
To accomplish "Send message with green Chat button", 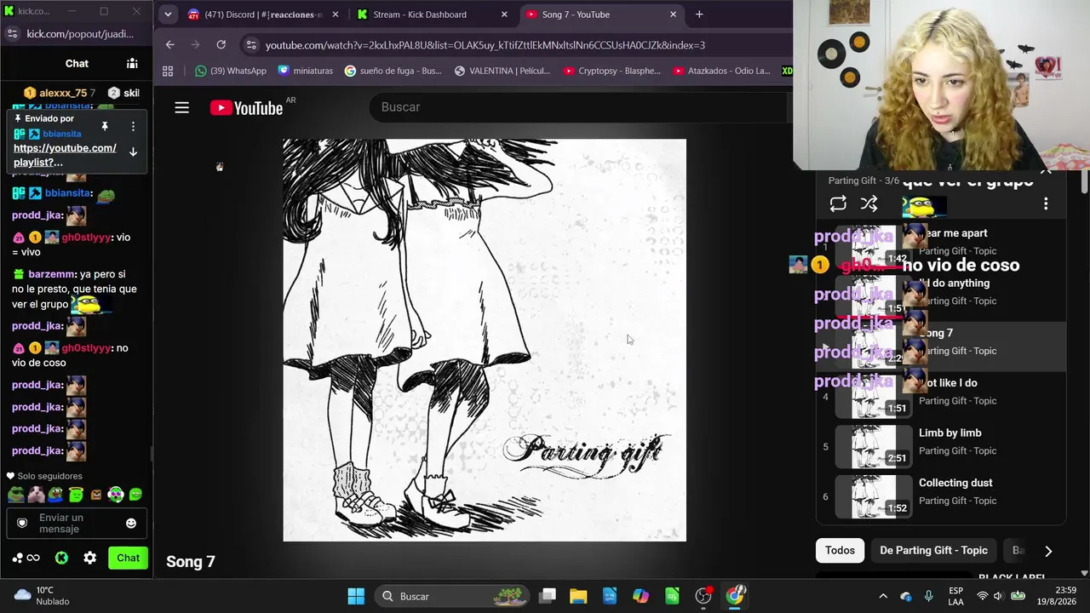I will click(x=128, y=558).
